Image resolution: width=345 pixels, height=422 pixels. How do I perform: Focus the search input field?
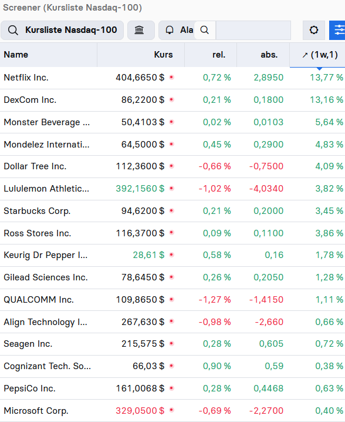click(253, 30)
